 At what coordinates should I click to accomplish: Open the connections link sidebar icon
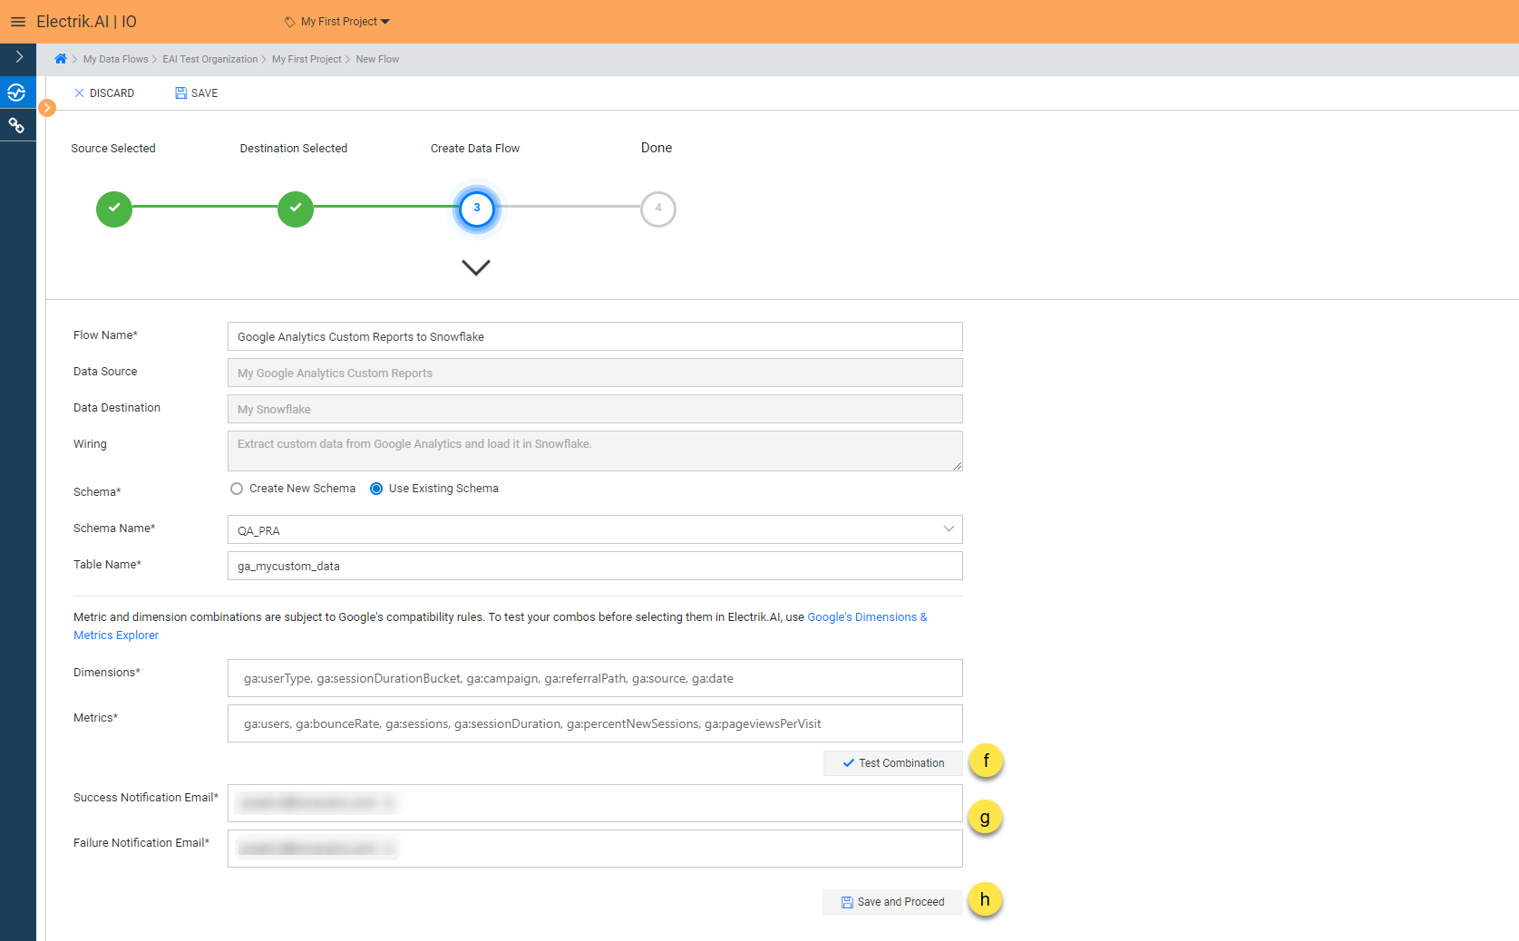(x=16, y=125)
